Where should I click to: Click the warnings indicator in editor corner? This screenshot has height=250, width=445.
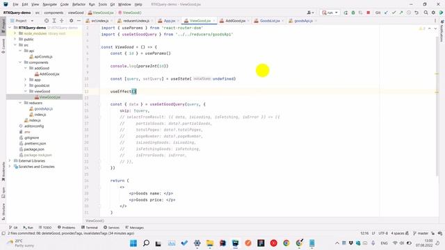[422, 28]
